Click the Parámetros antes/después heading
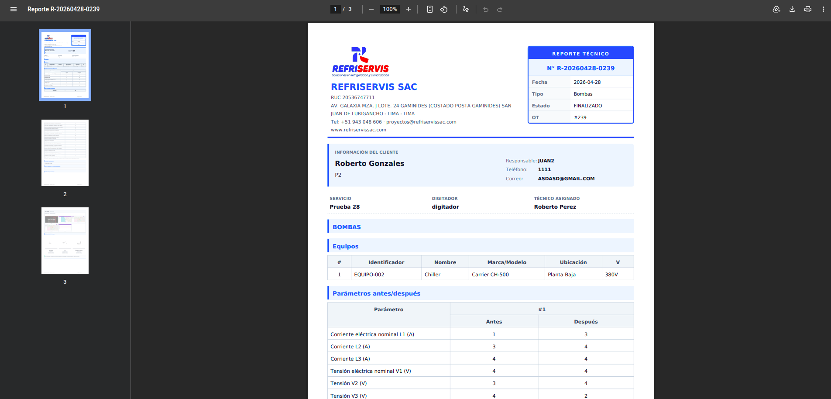831x399 pixels. 376,293
